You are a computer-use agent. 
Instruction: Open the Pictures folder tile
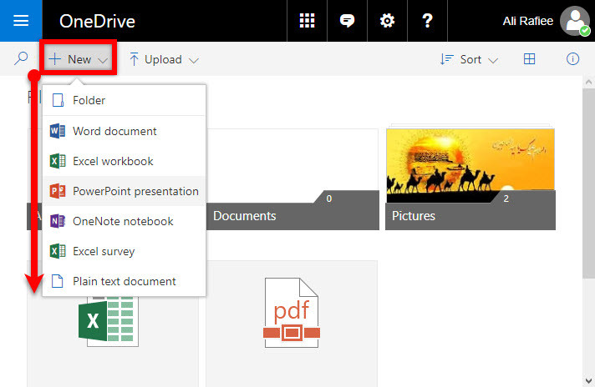coord(470,177)
